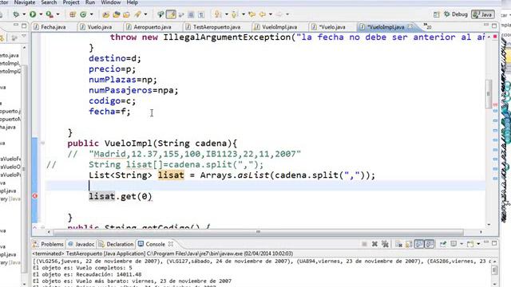Switch to the Aeropuerto.java editor tab
511x287 pixels.
[153, 27]
